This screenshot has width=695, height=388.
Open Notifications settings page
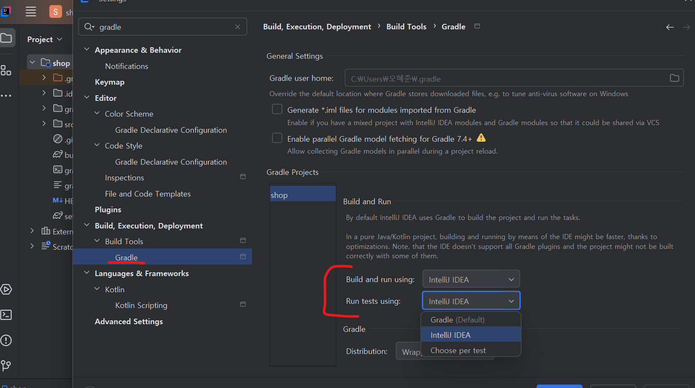pos(127,66)
